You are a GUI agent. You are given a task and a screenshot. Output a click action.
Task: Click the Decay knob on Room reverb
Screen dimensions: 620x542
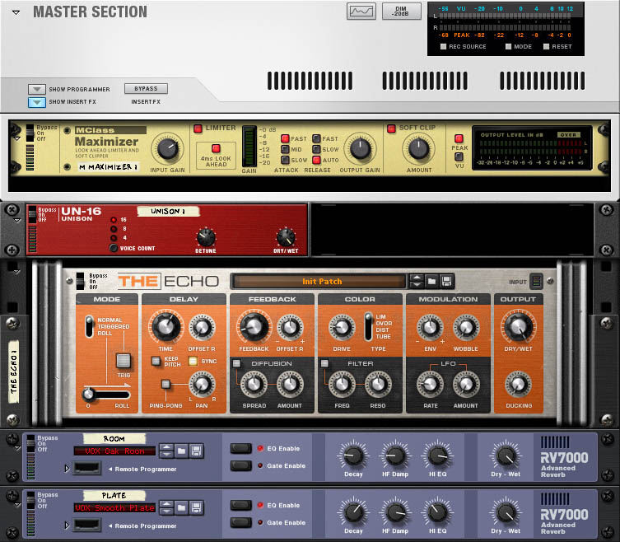pos(353,456)
